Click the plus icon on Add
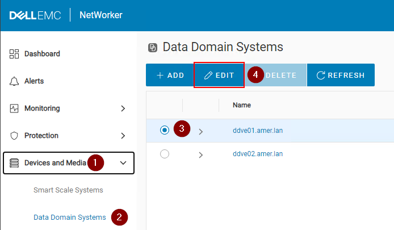394x230 pixels. click(x=160, y=75)
